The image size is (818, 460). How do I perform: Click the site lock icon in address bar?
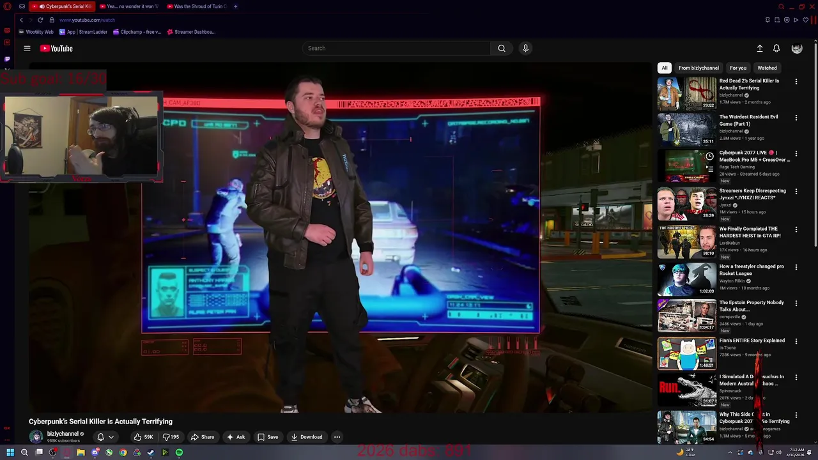click(x=52, y=20)
